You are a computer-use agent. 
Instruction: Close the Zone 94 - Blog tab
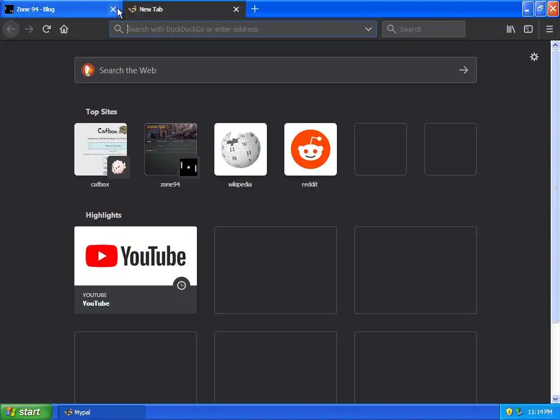pyautogui.click(x=113, y=9)
